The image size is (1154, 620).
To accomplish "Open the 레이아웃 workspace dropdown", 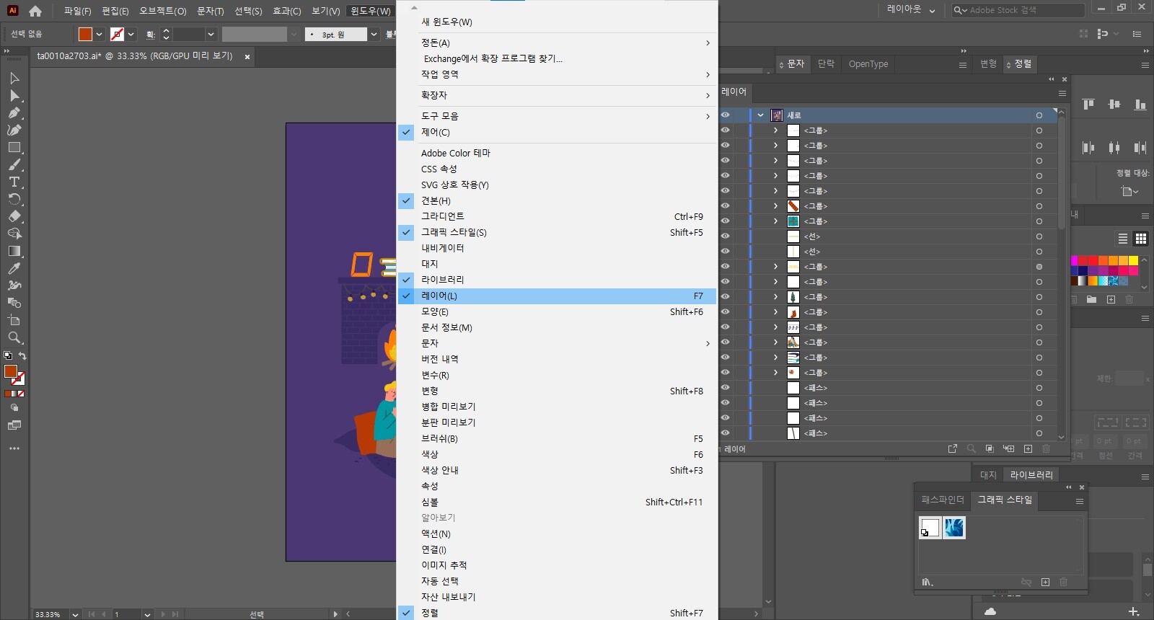I will pyautogui.click(x=911, y=10).
